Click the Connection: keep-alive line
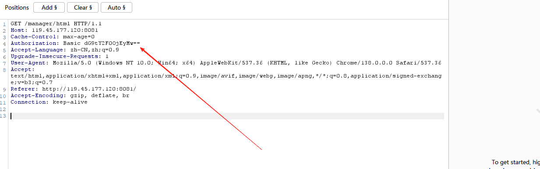The width and height of the screenshot is (540, 169). [49, 102]
